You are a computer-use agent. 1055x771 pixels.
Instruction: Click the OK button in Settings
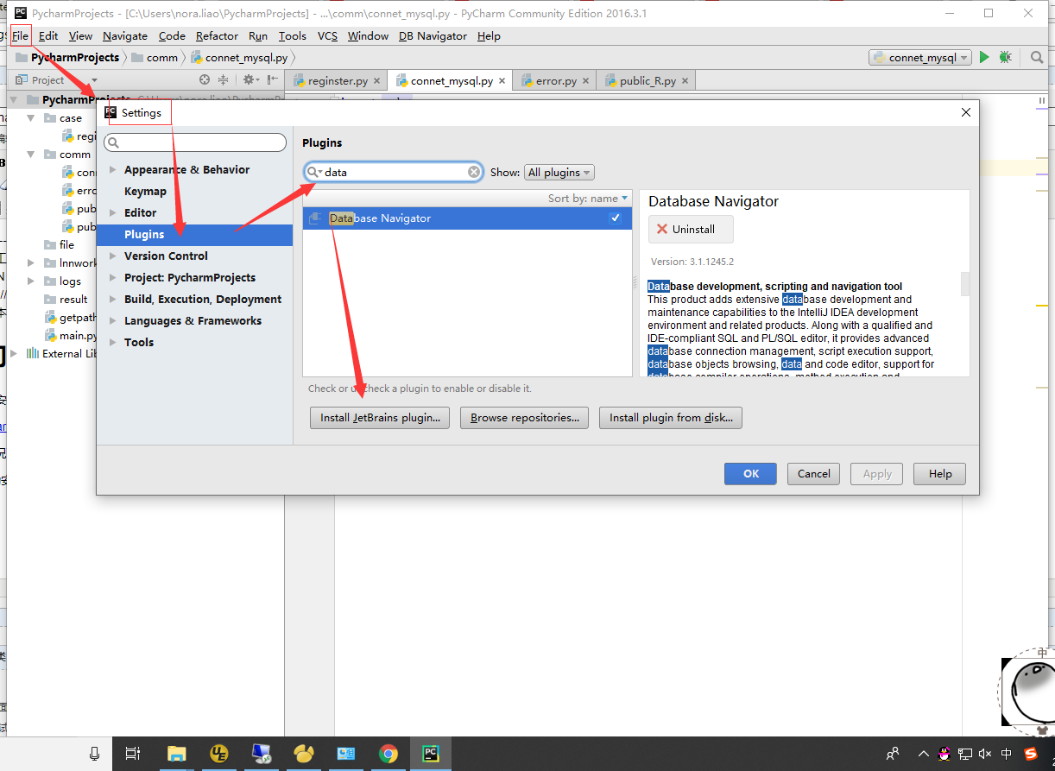click(751, 473)
